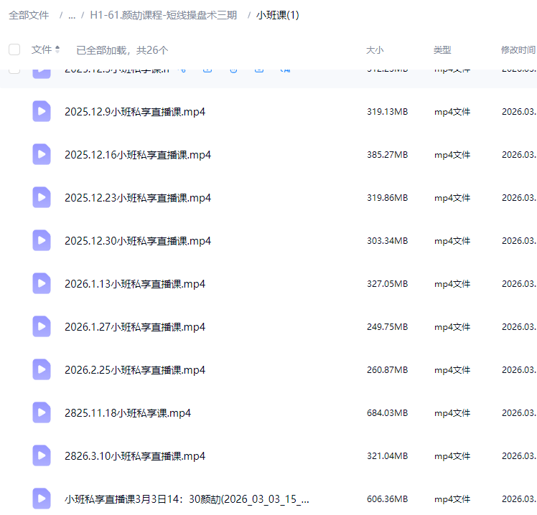Open file 2025.12.16小班私享直播课.mp4
Viewport: 537px width, 515px height.
[x=138, y=155]
